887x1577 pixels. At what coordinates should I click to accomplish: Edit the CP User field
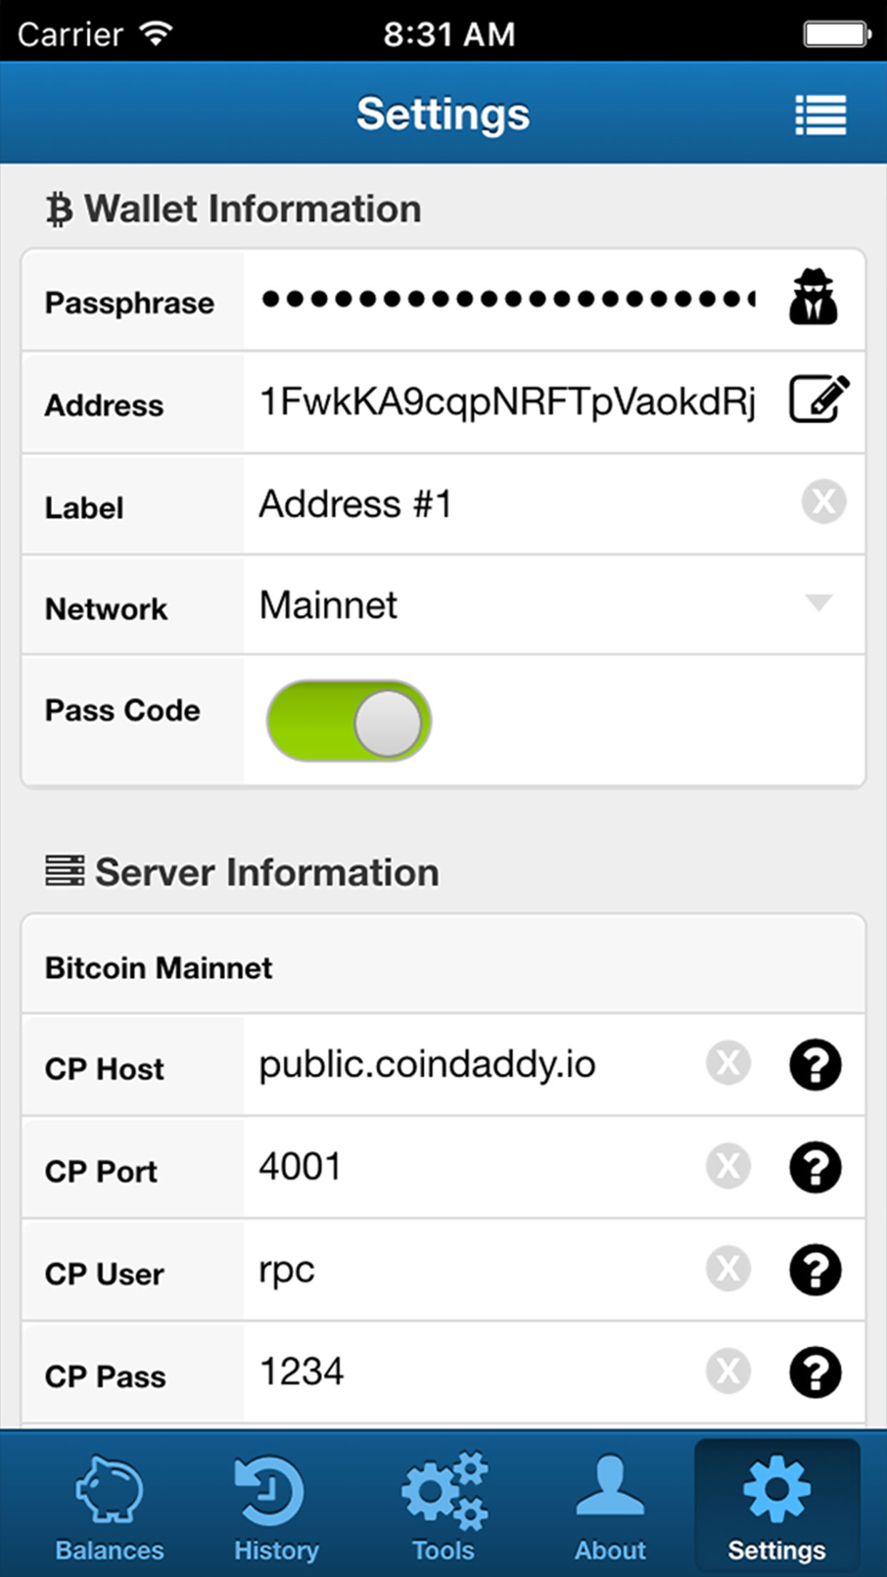[x=471, y=1269]
